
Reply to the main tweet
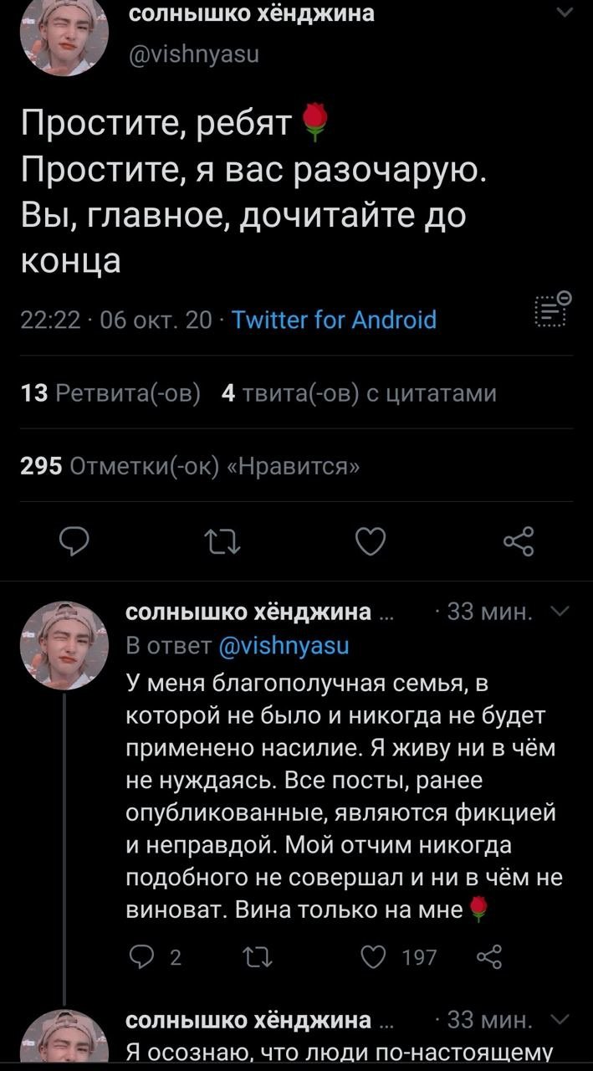(x=75, y=543)
